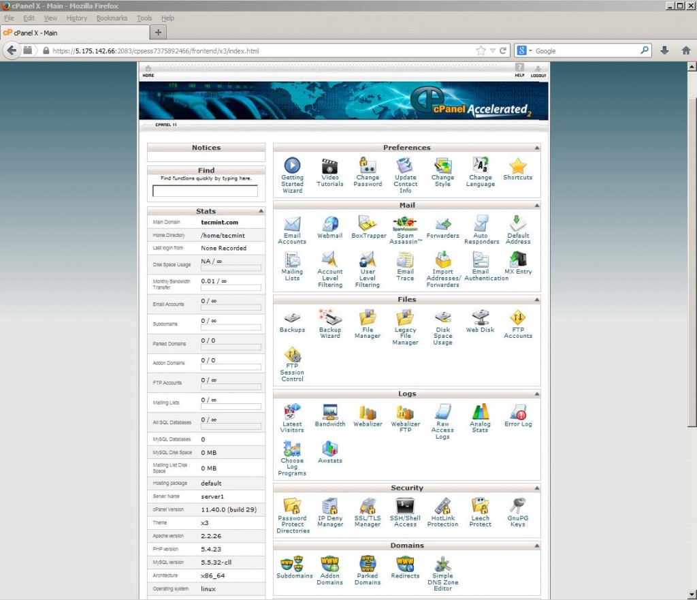Collapse the Mail section
The height and width of the screenshot is (600, 697).
click(x=536, y=204)
